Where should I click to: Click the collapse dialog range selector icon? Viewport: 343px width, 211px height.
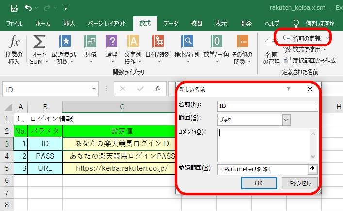point(312,169)
